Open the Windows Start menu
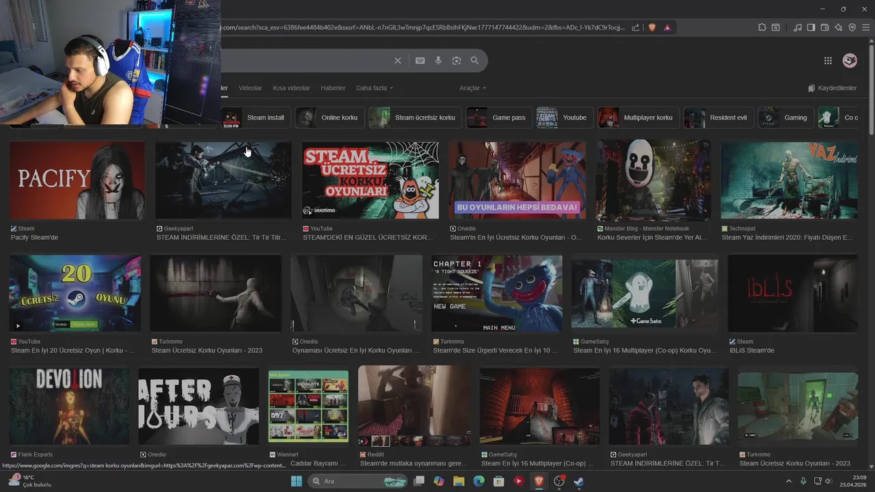 click(x=297, y=481)
